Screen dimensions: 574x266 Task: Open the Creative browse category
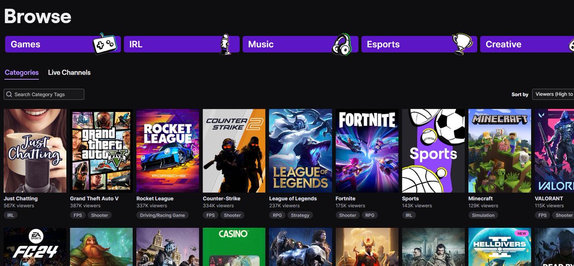tap(527, 44)
